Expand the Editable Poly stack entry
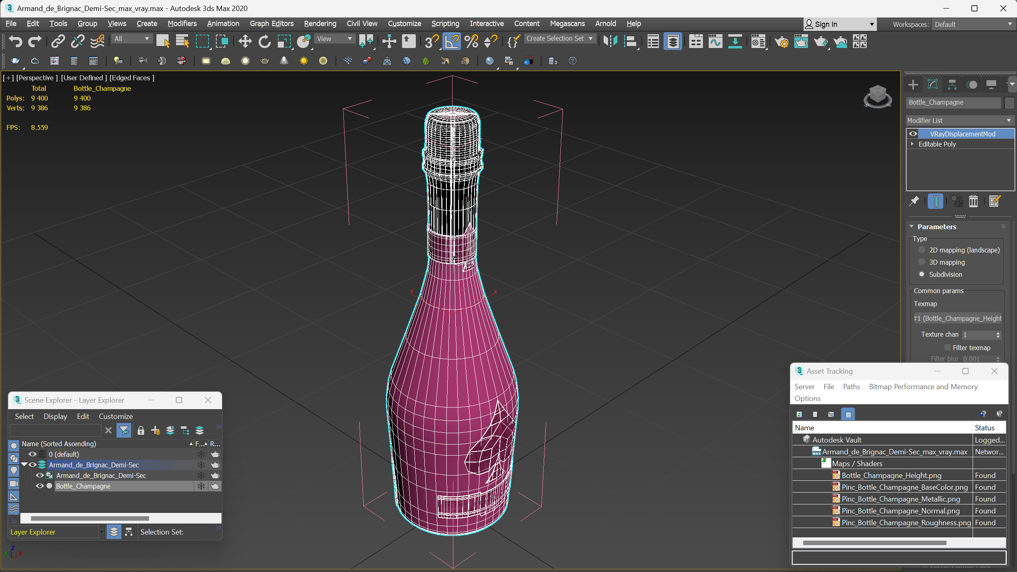 point(912,144)
